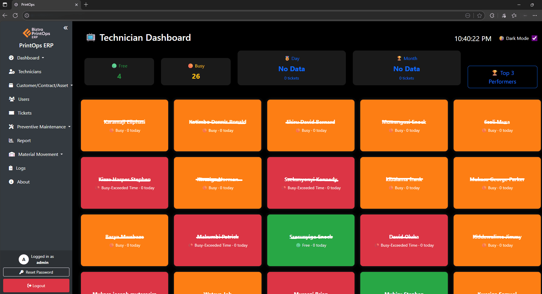Select the Ekiru David Bernard card

coord(311,125)
